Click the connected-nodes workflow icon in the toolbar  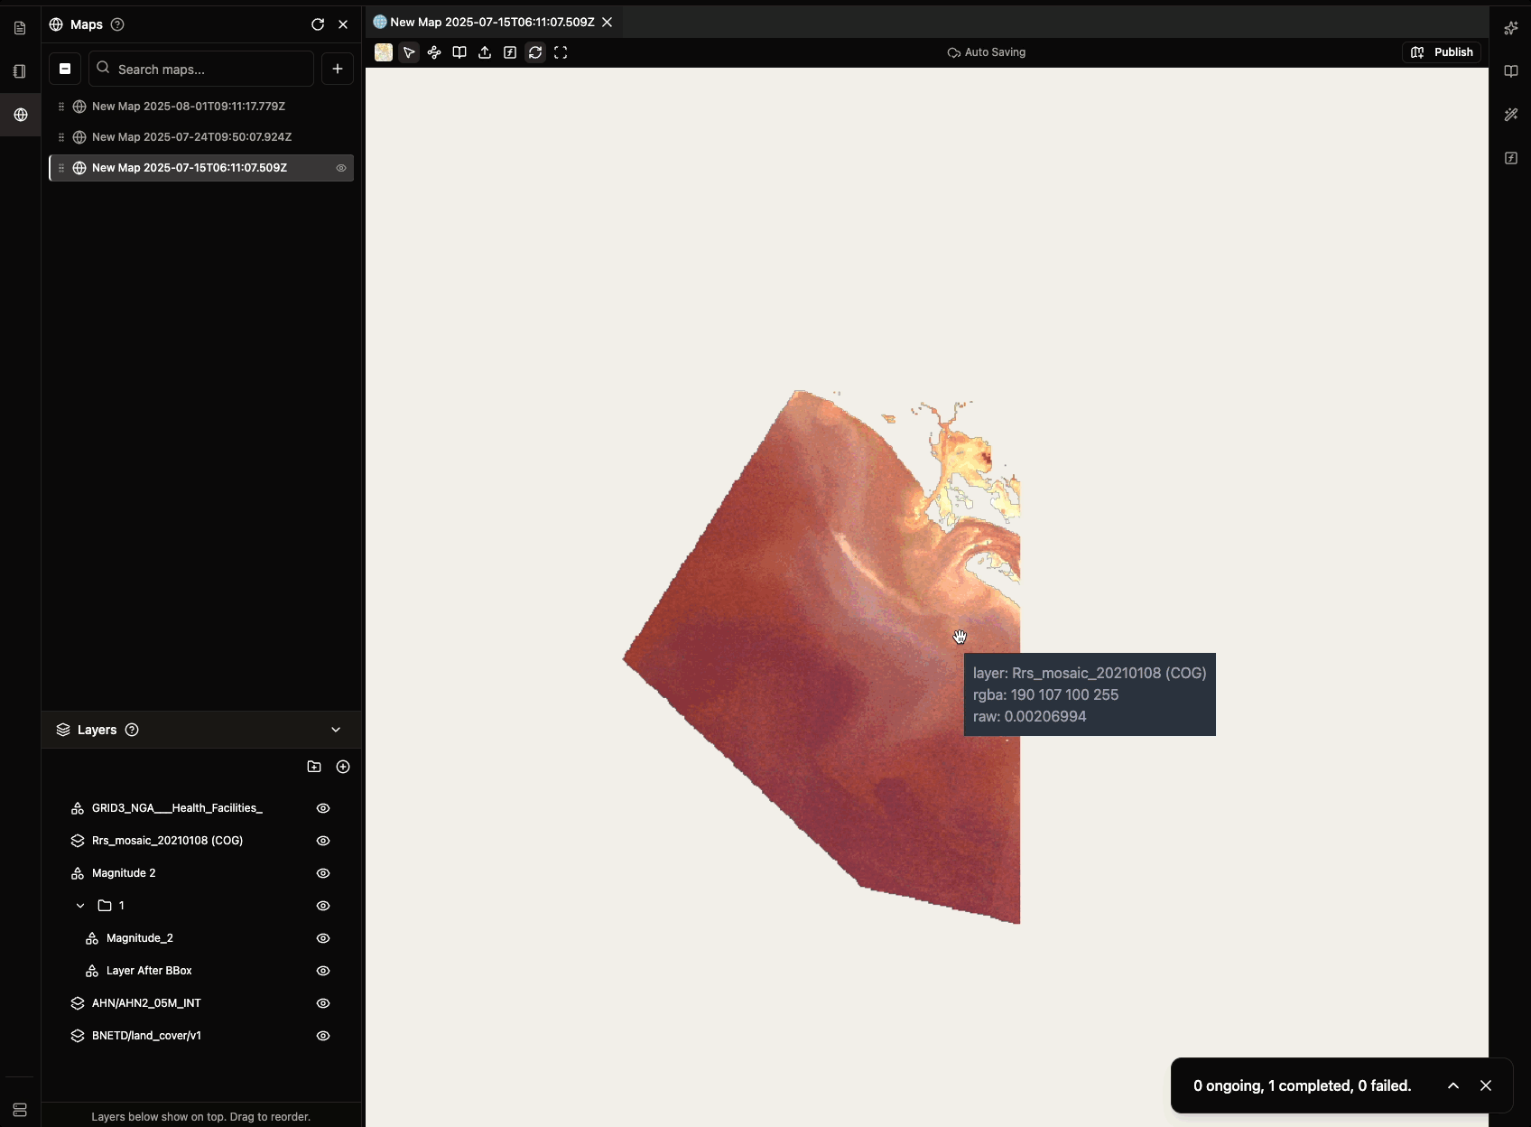pos(434,52)
